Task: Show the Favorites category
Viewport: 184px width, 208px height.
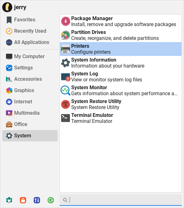Action: pyautogui.click(x=30, y=19)
